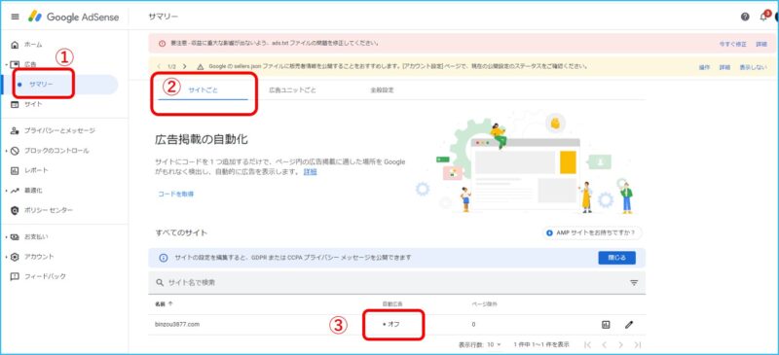The height and width of the screenshot is (355, 779).
Task: Click the オフ auto ads status
Action: pos(391,324)
